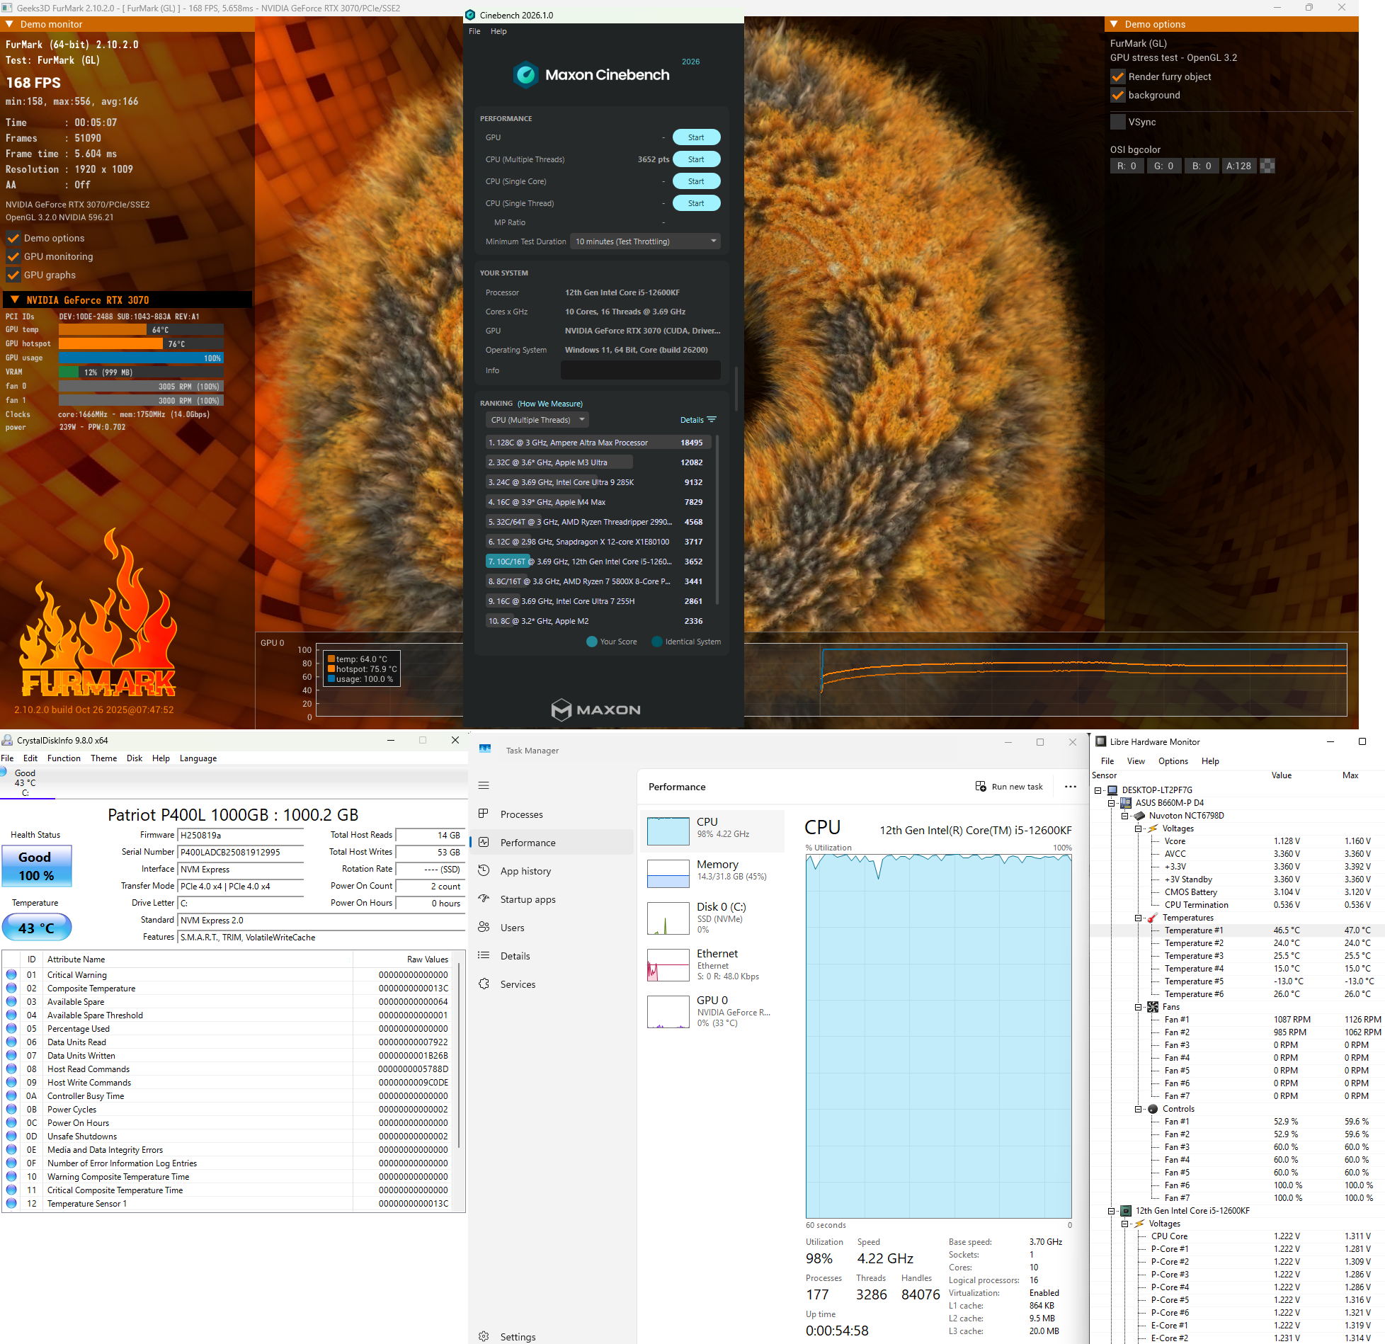
Task: Uncheck Render furry object
Action: (1118, 76)
